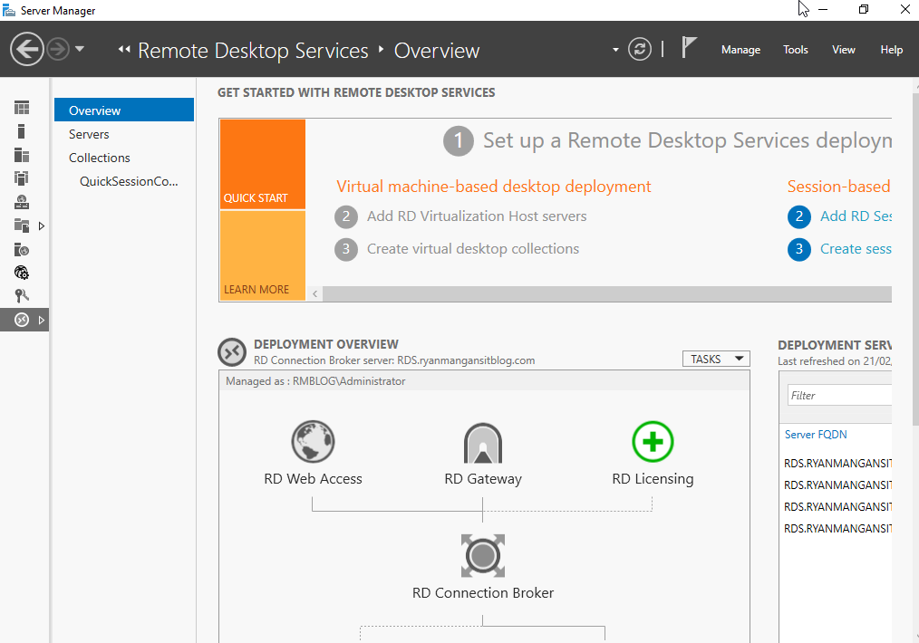
Task: Click the RD Web Access globe icon
Action: pos(313,442)
